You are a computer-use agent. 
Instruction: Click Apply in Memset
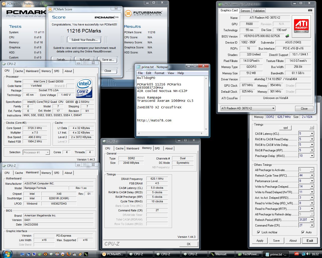point(260,241)
